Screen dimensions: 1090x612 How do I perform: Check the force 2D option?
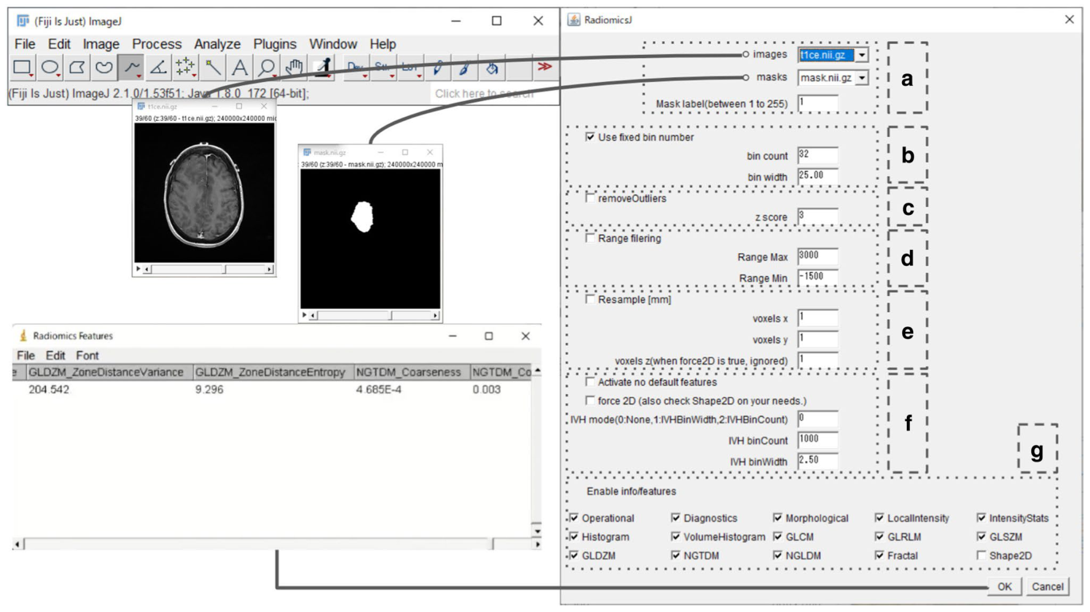pos(590,400)
